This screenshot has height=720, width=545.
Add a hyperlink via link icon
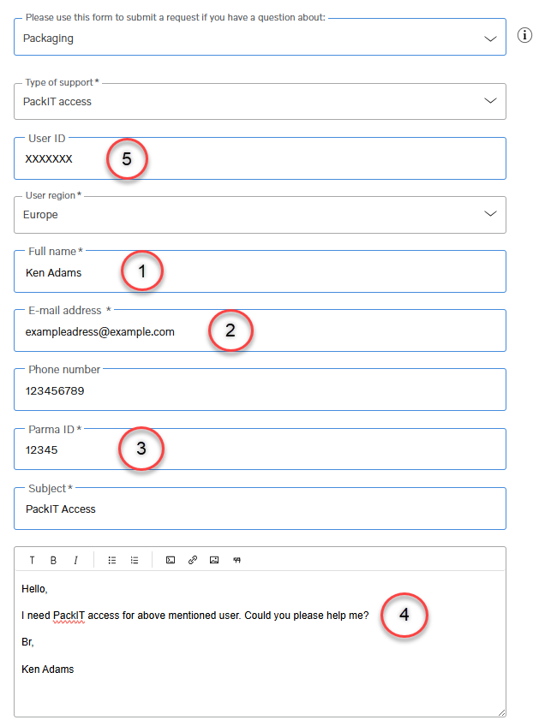click(x=193, y=560)
